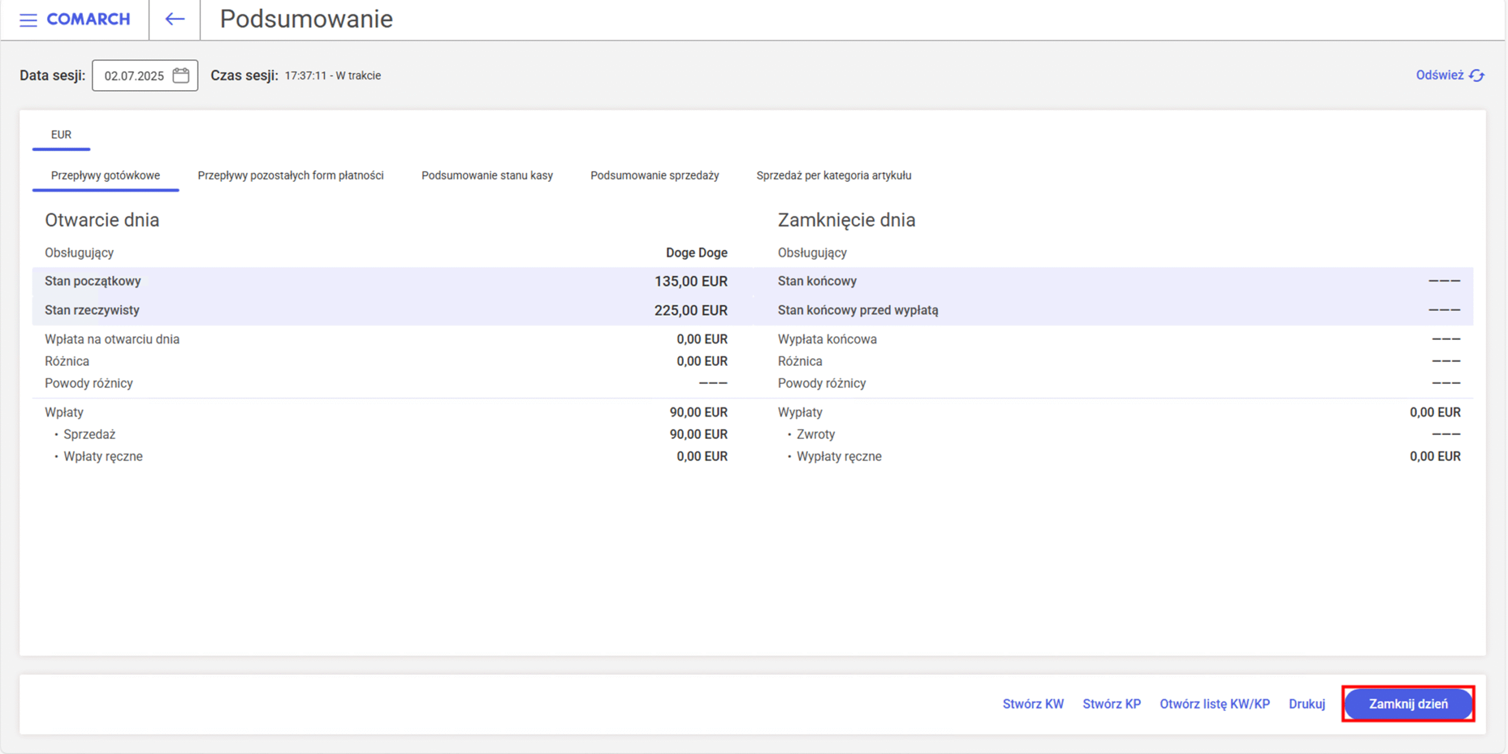Viewport: 1508px width, 754px height.
Task: Open Sprzedaż per kategoria artykułu tab
Action: click(834, 176)
